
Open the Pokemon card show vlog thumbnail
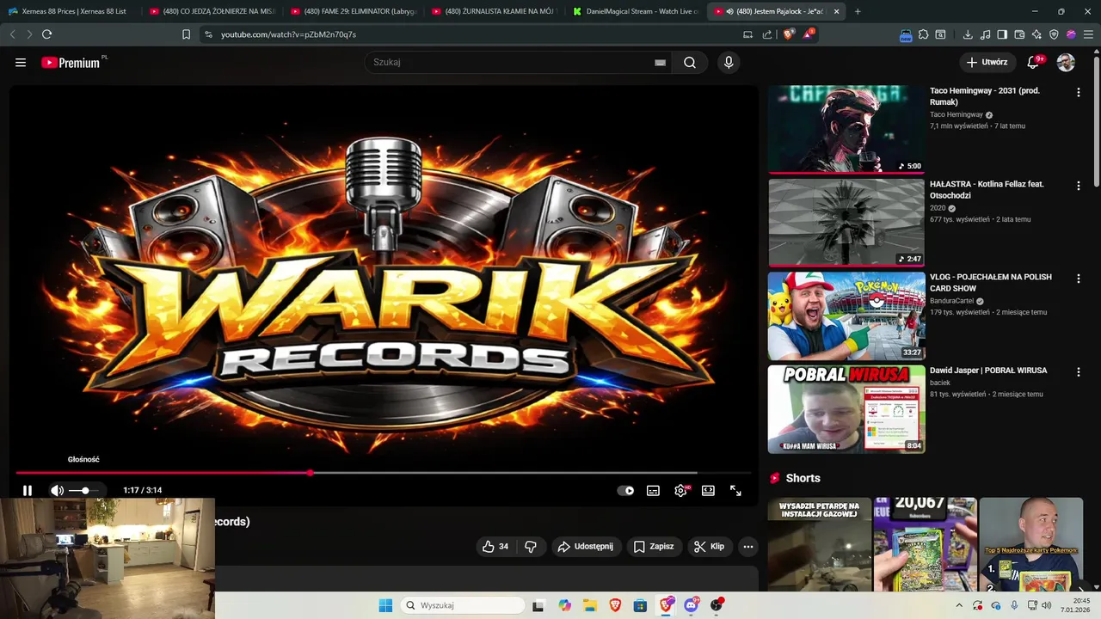846,316
